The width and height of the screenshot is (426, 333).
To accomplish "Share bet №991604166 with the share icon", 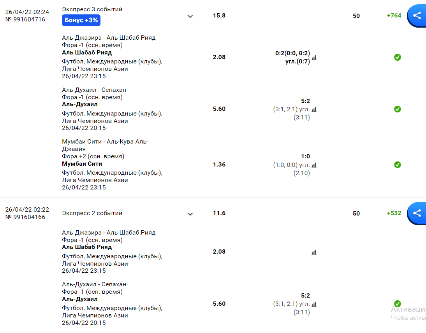I will (417, 213).
